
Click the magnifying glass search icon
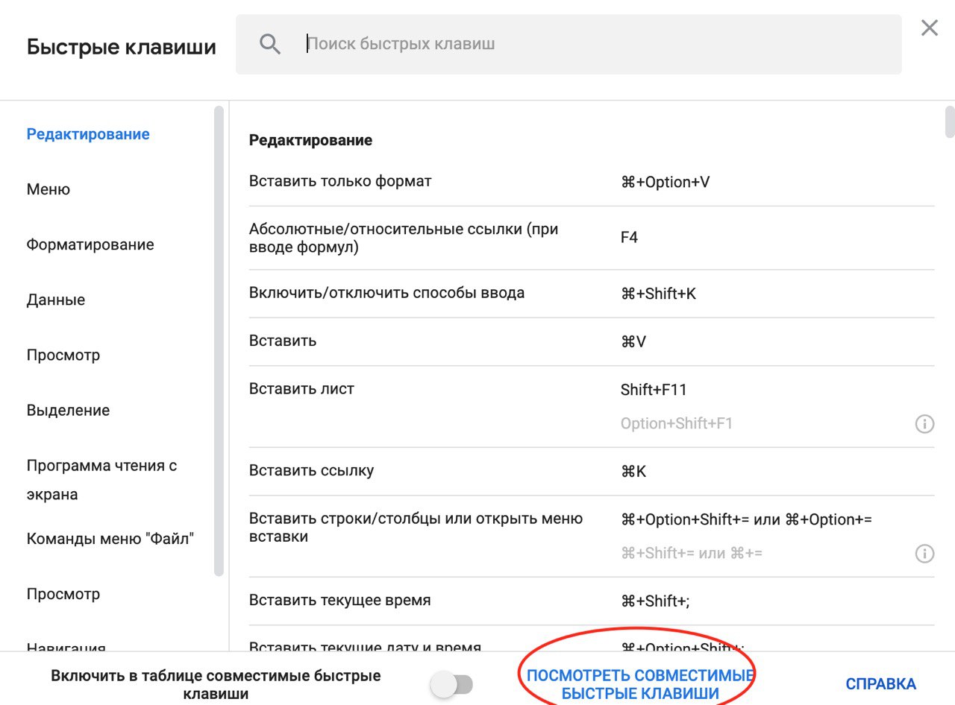(x=270, y=44)
